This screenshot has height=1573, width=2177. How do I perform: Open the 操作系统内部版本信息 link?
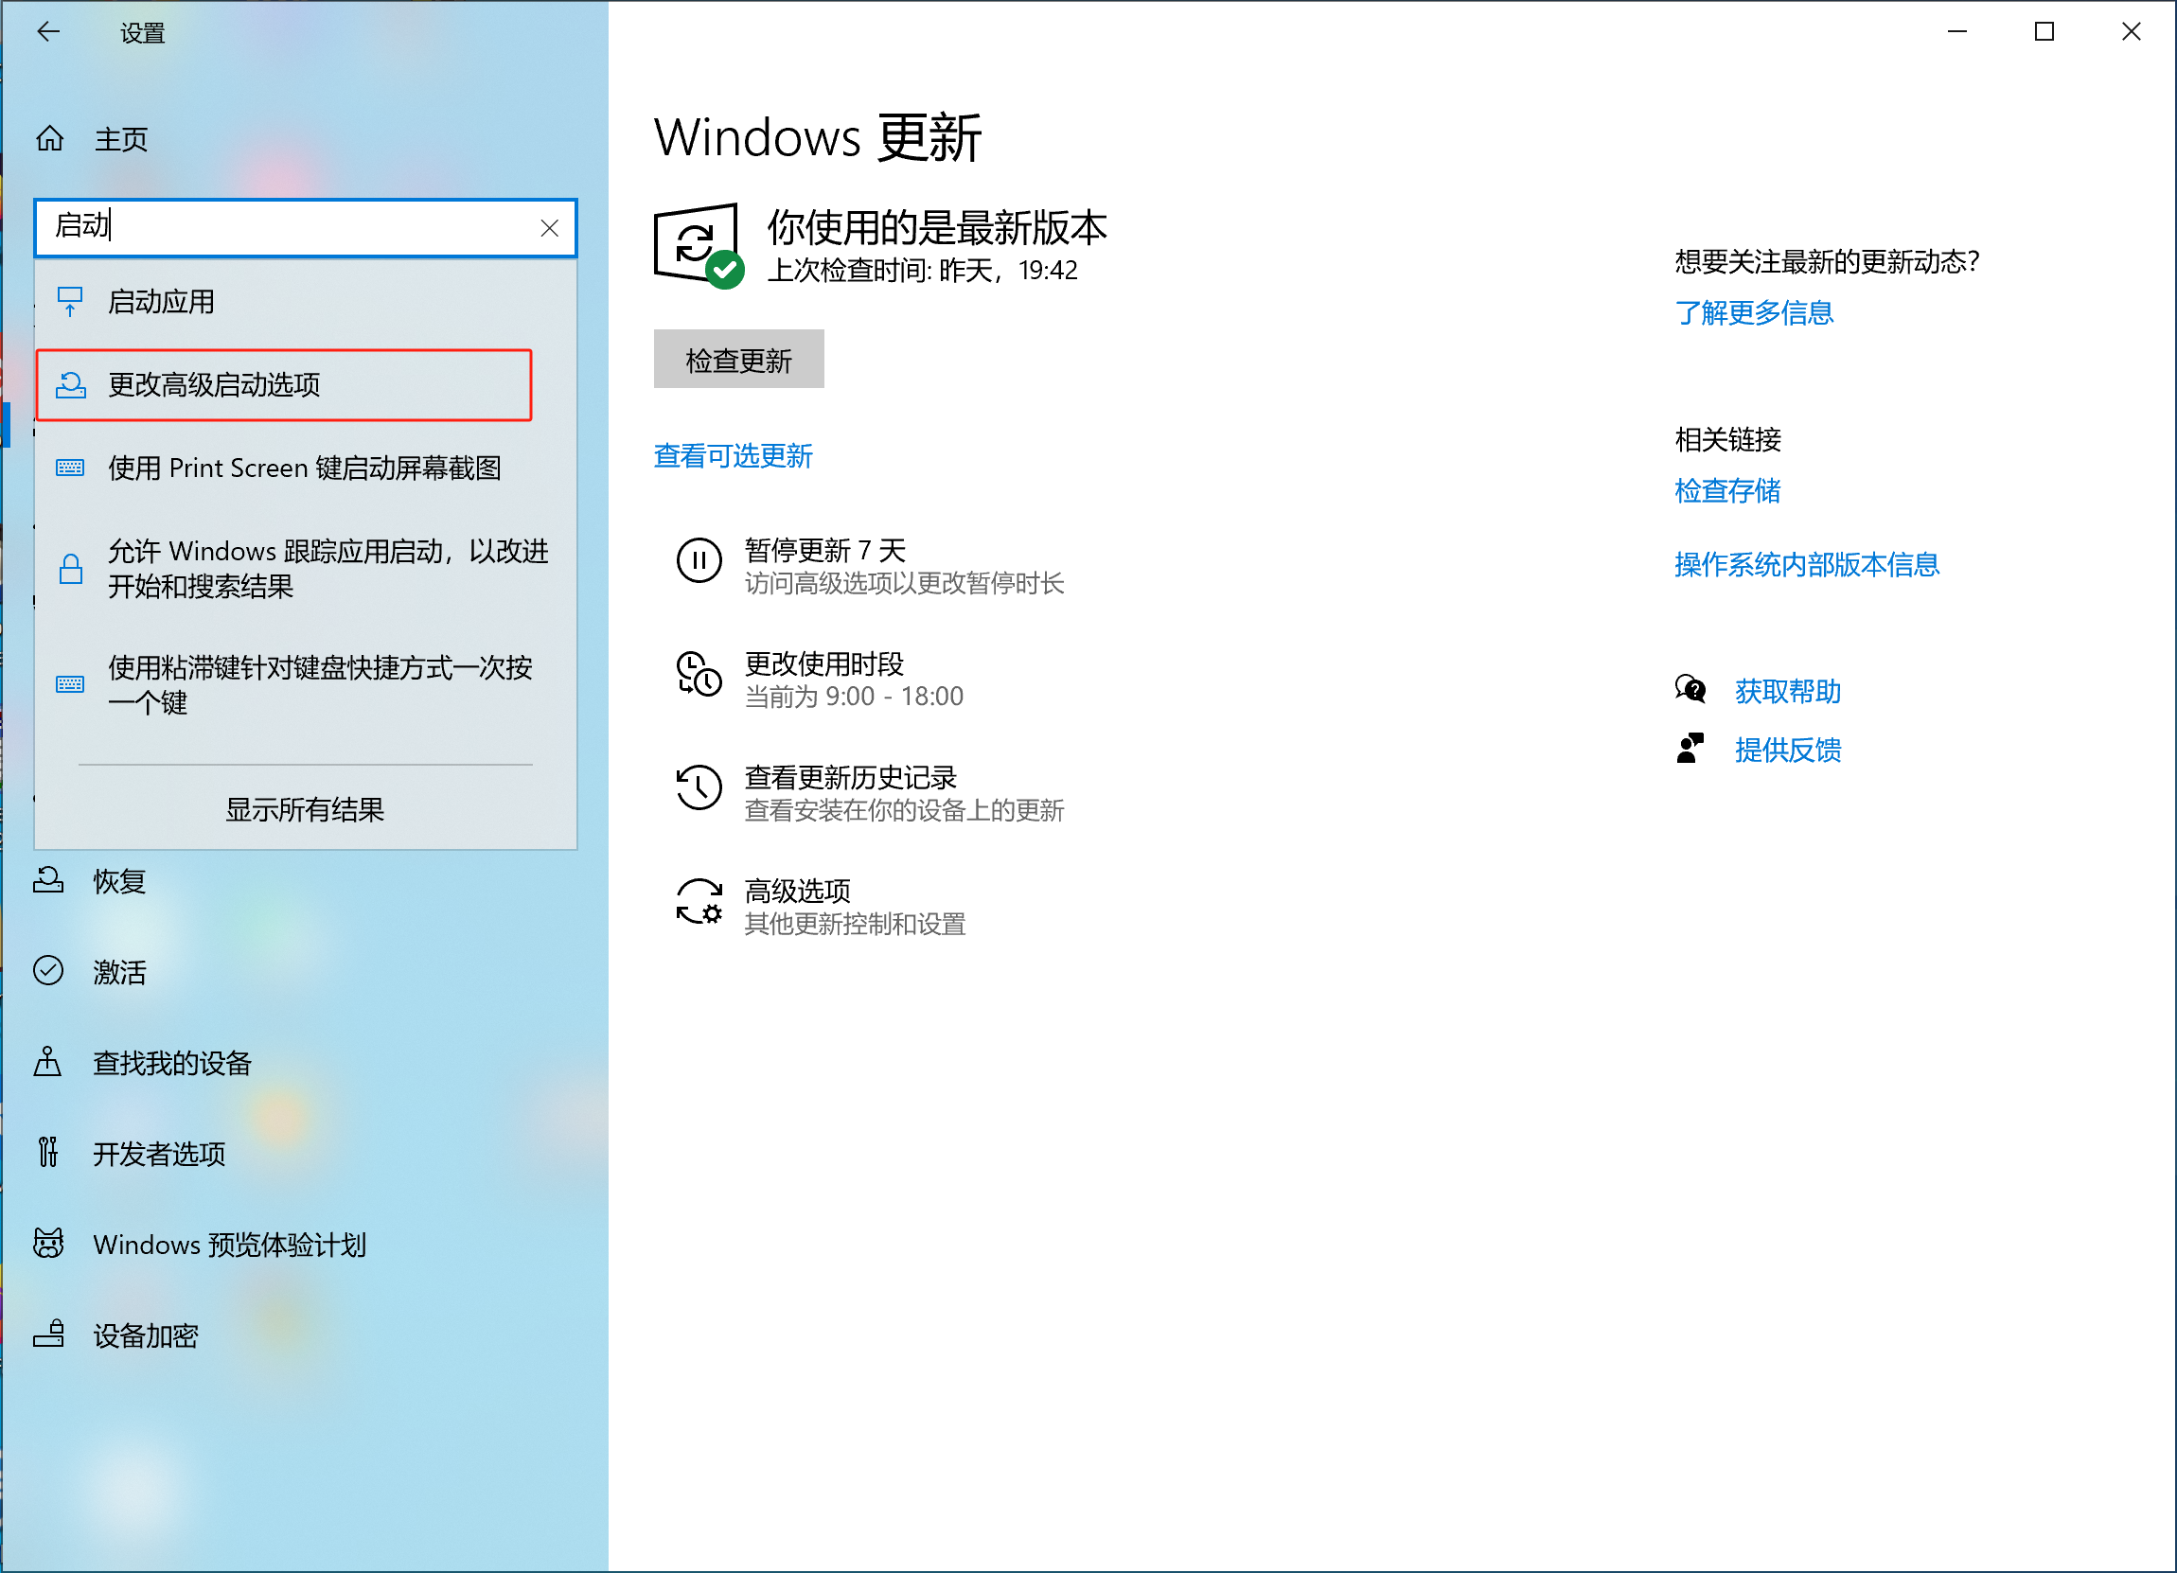click(1807, 564)
